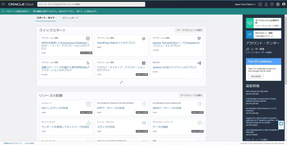Open Java Management Now Available in Marseille news
The height and width of the screenshot is (145, 287).
pyautogui.click(x=262, y=131)
